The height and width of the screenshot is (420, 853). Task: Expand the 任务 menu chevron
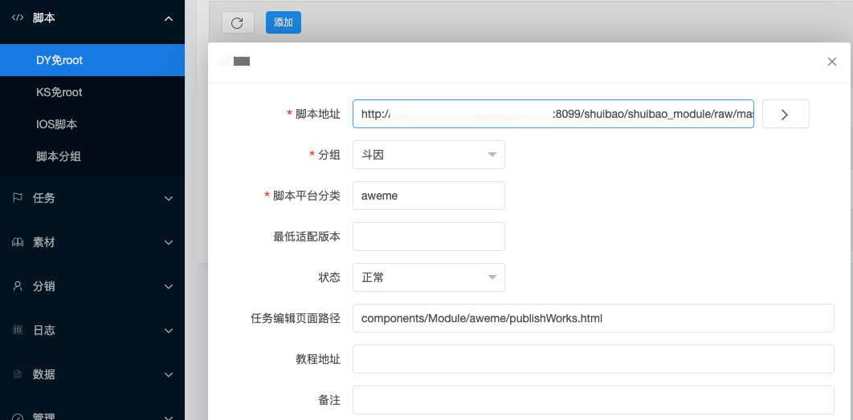click(x=169, y=199)
